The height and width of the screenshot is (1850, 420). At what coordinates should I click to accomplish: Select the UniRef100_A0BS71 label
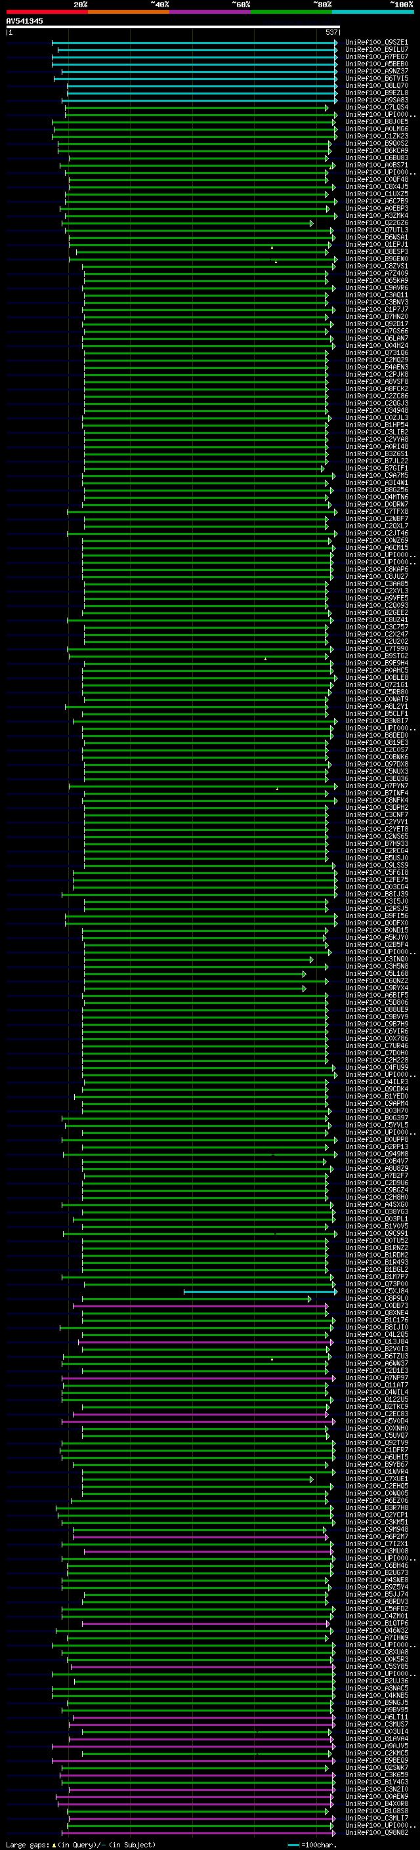pyautogui.click(x=377, y=165)
